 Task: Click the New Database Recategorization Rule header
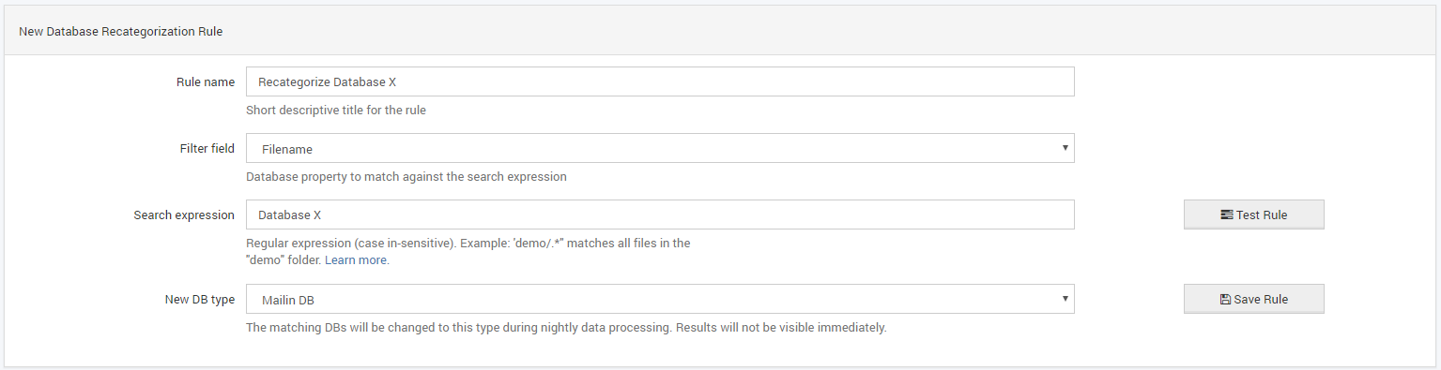click(120, 31)
